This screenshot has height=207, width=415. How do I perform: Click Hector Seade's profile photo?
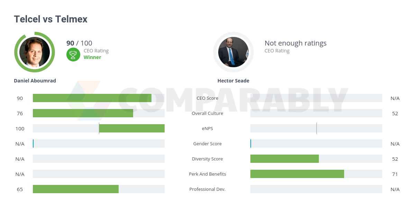[233, 52]
